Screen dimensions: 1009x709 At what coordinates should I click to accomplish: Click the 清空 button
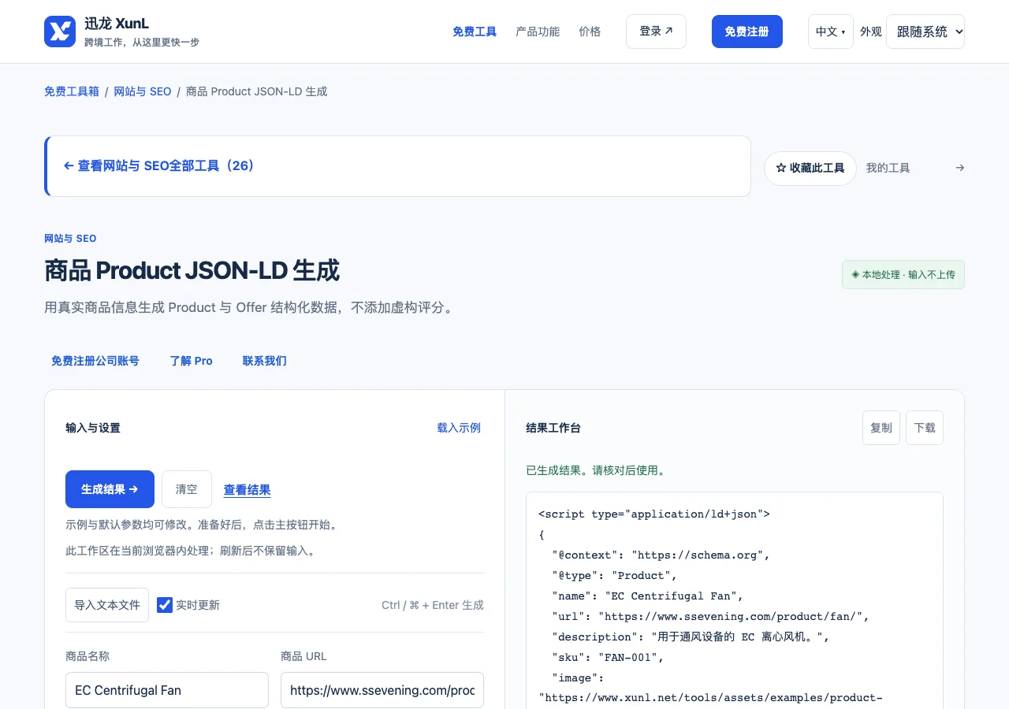tap(187, 489)
